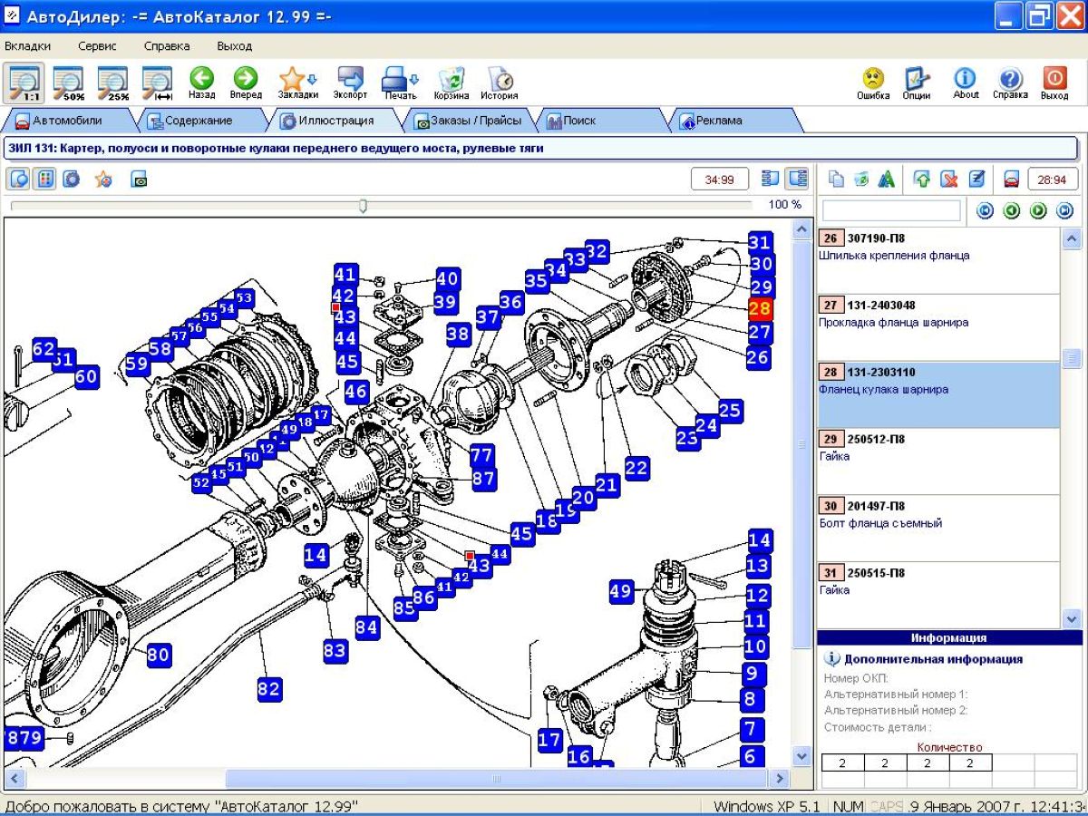Viewport: 1088px width, 816px height.
Task: Switch to the Заказы / Прайсы tab
Action: click(469, 121)
